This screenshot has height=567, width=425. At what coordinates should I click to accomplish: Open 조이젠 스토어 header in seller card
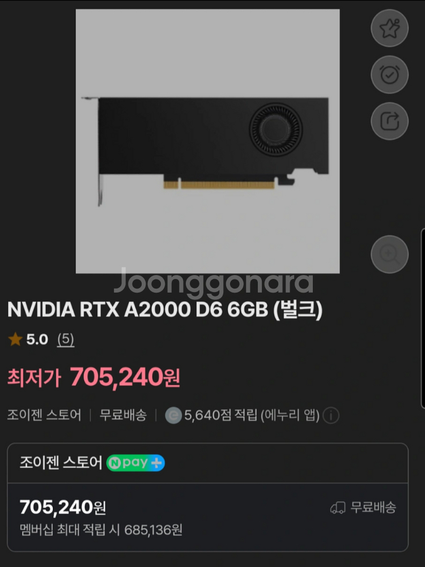pyautogui.click(x=61, y=463)
